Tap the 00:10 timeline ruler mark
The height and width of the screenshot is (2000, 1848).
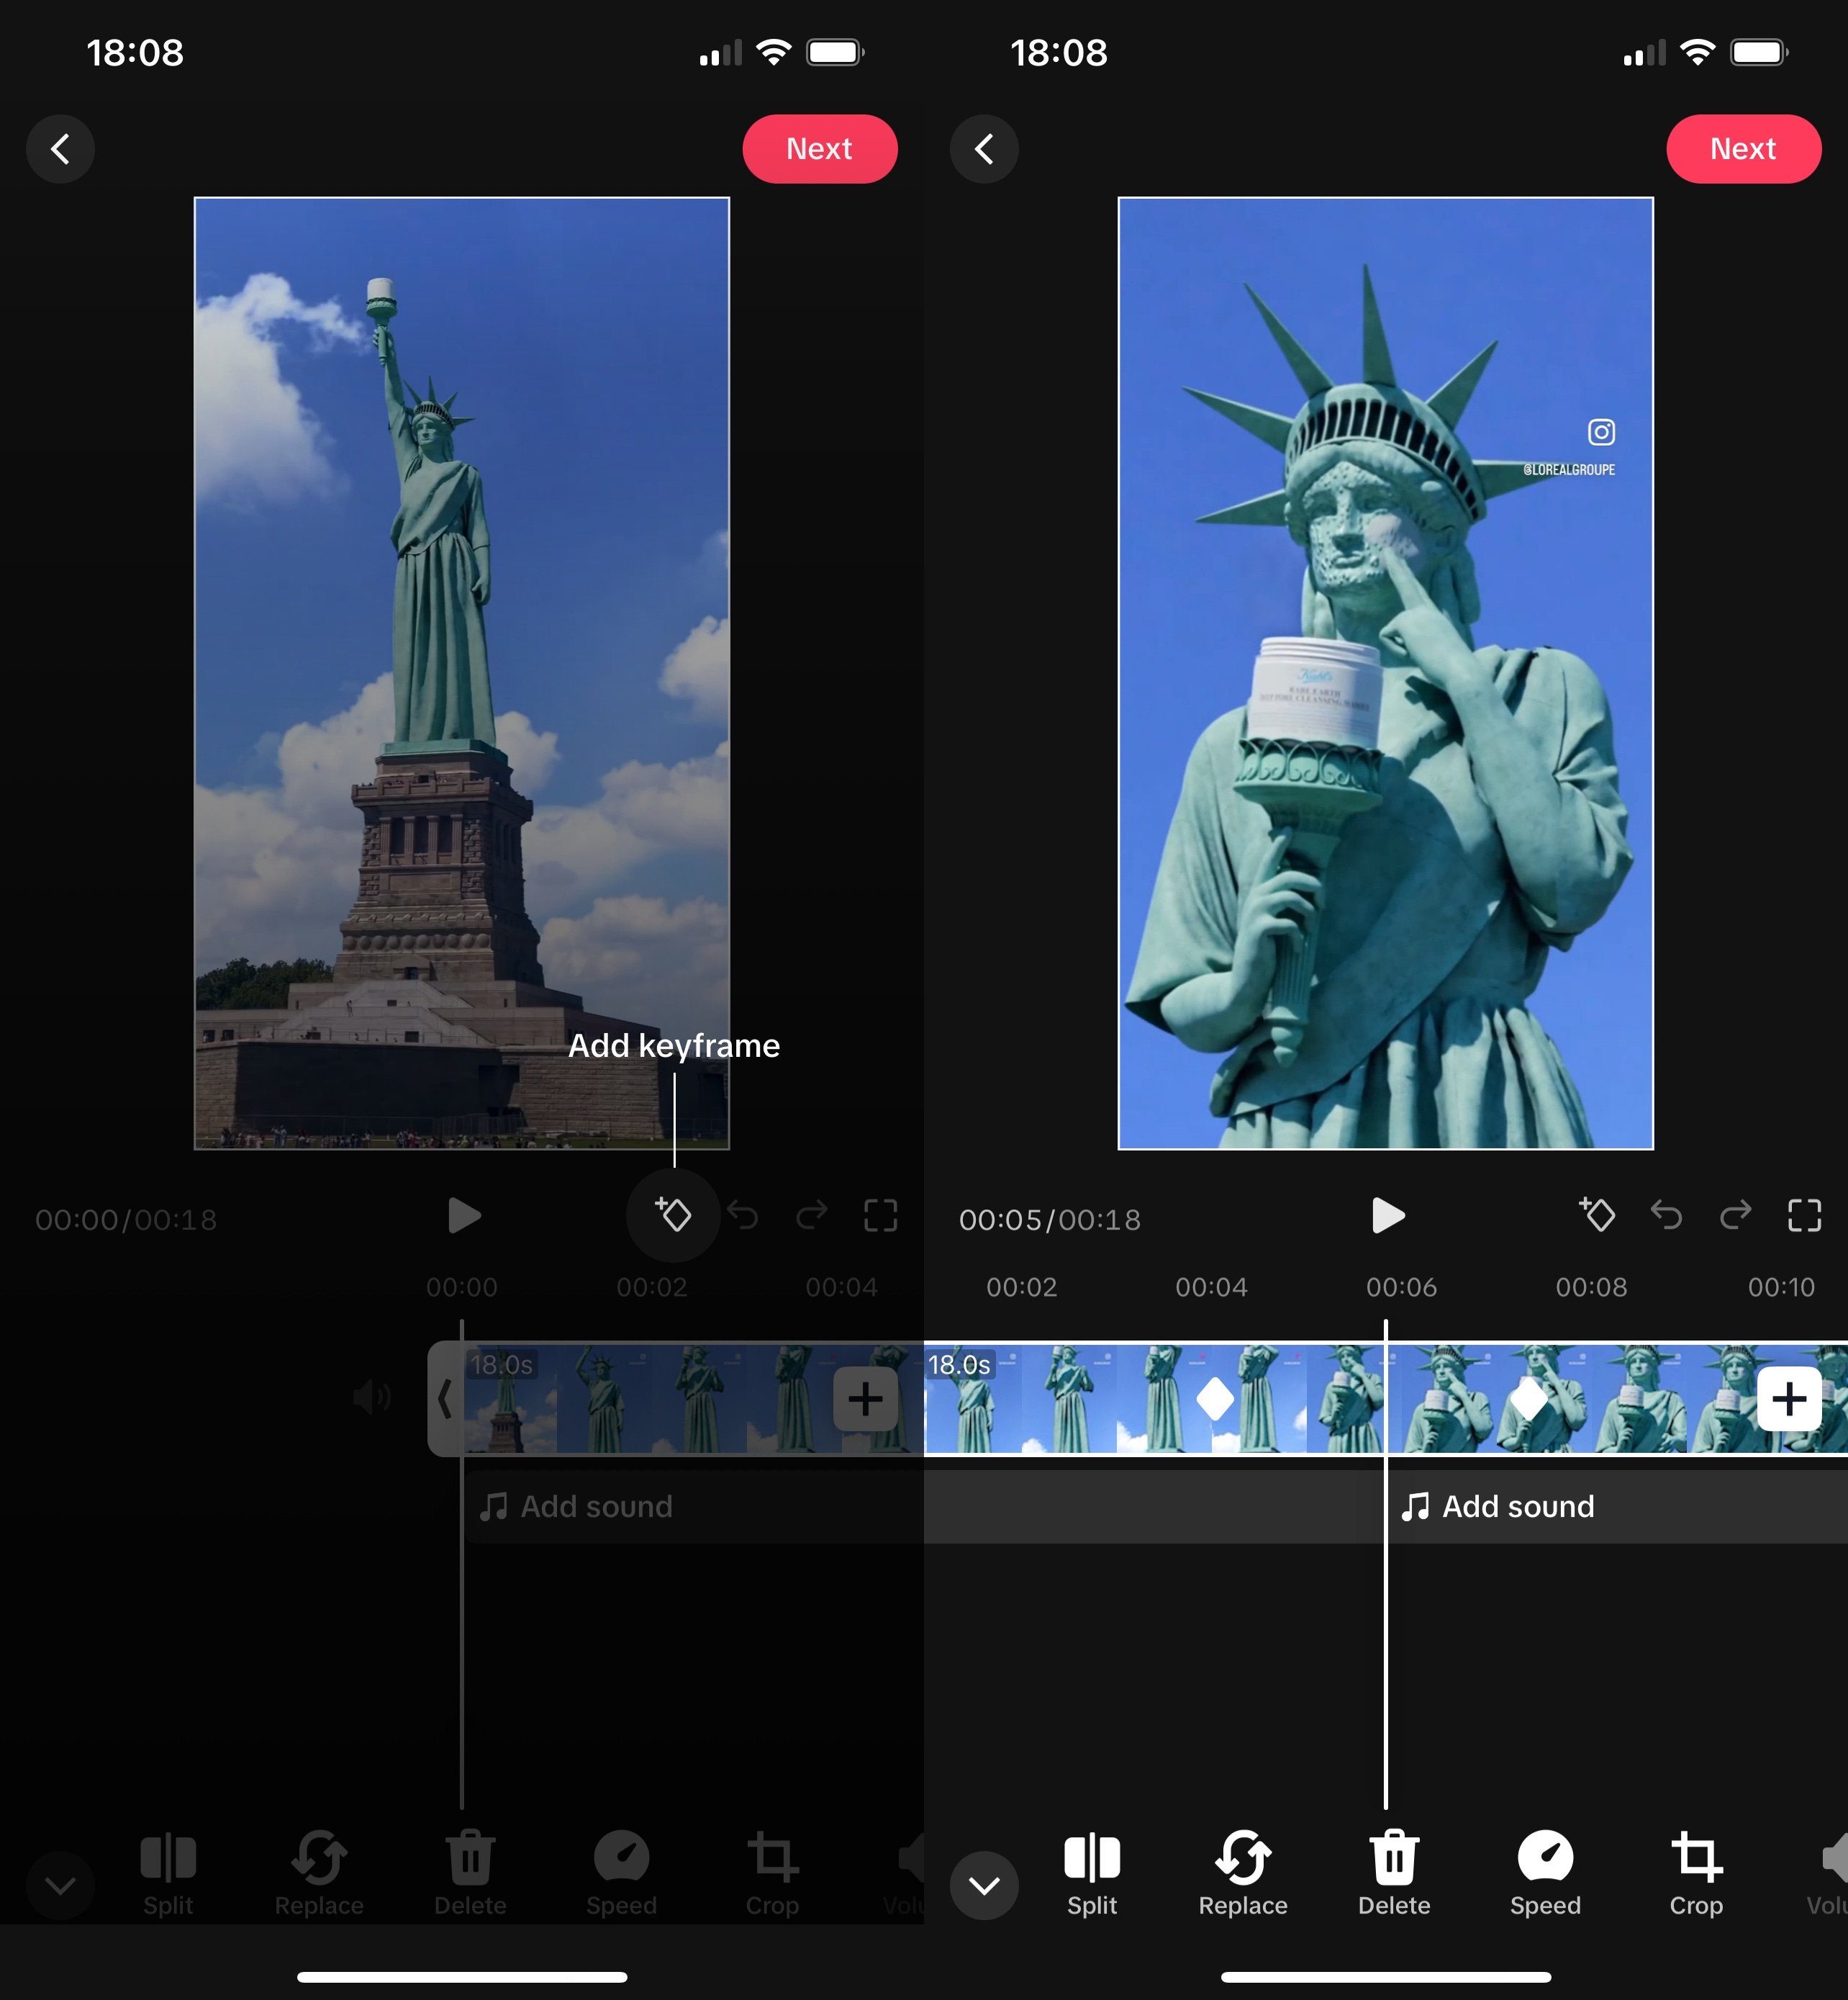[1781, 1287]
